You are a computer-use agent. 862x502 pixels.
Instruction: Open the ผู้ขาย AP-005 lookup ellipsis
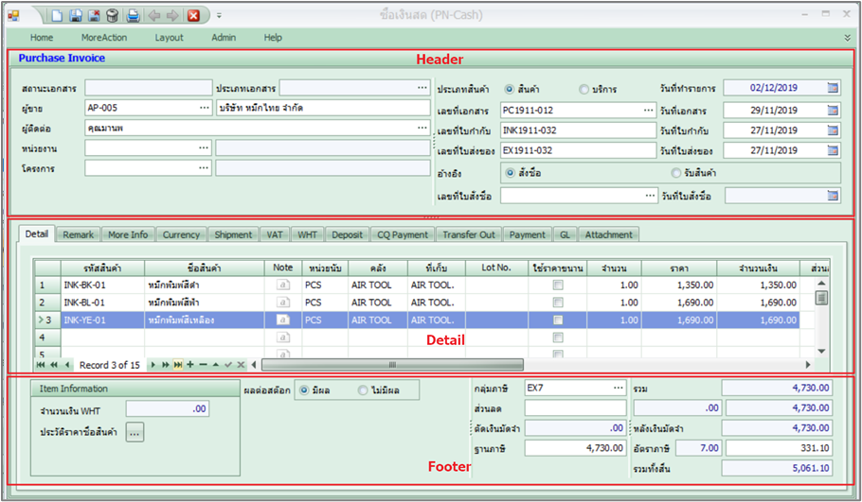pos(205,108)
